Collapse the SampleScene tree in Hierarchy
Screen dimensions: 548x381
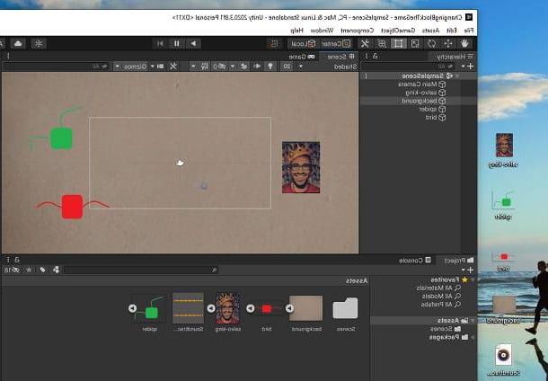click(457, 75)
